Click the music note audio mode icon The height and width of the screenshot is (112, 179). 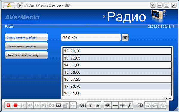(129, 105)
